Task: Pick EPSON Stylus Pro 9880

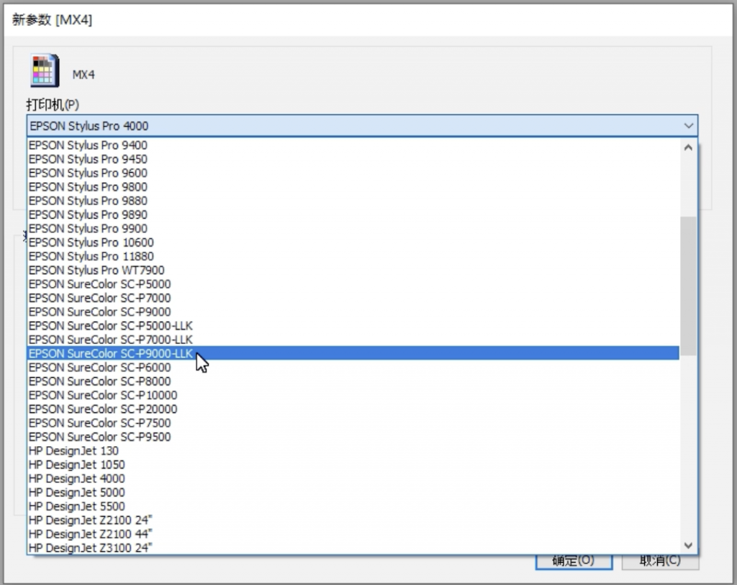Action: pyautogui.click(x=353, y=201)
